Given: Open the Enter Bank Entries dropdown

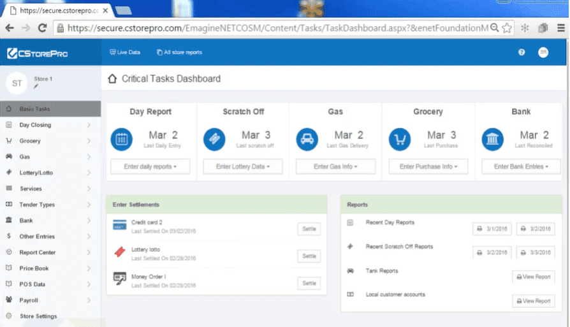Looking at the screenshot, I should tap(521, 166).
